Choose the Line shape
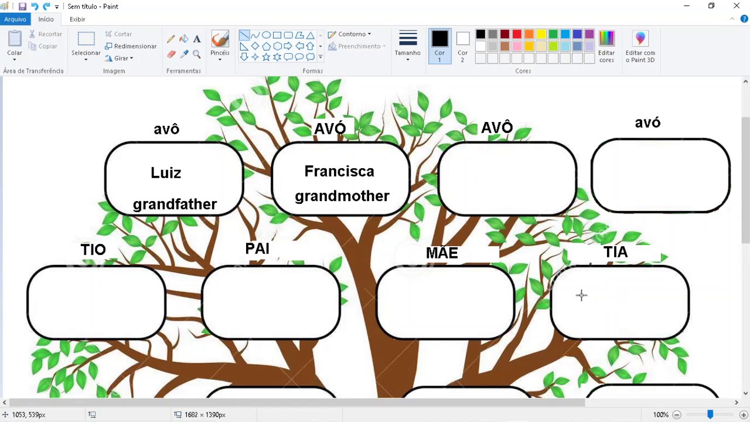Image resolution: width=750 pixels, height=422 pixels. pos(244,35)
